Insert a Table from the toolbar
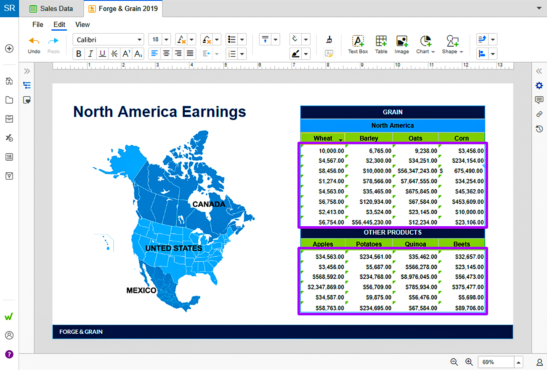 [x=381, y=44]
